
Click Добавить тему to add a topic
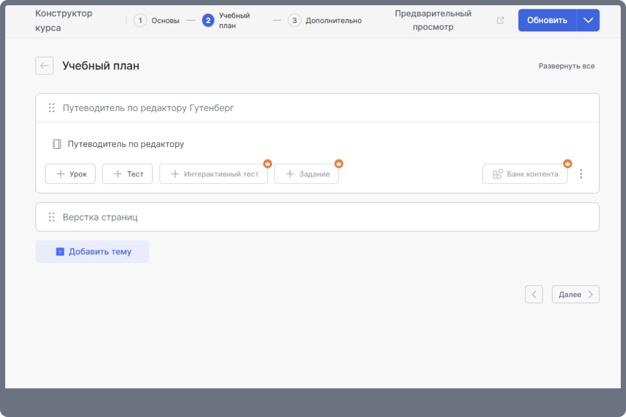click(x=92, y=252)
